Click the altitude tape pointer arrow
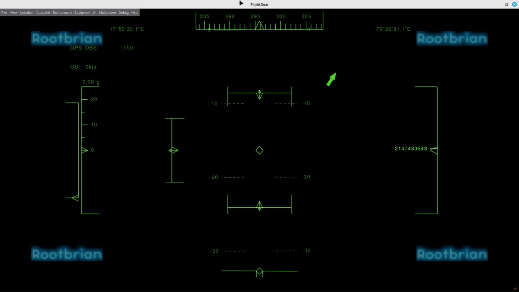 click(433, 150)
